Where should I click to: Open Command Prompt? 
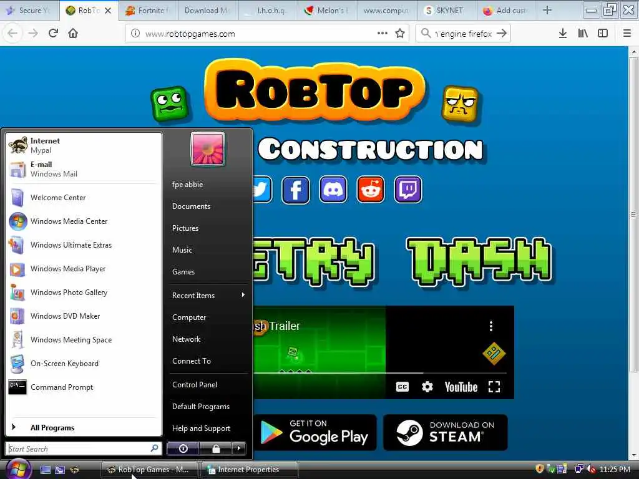84,387
